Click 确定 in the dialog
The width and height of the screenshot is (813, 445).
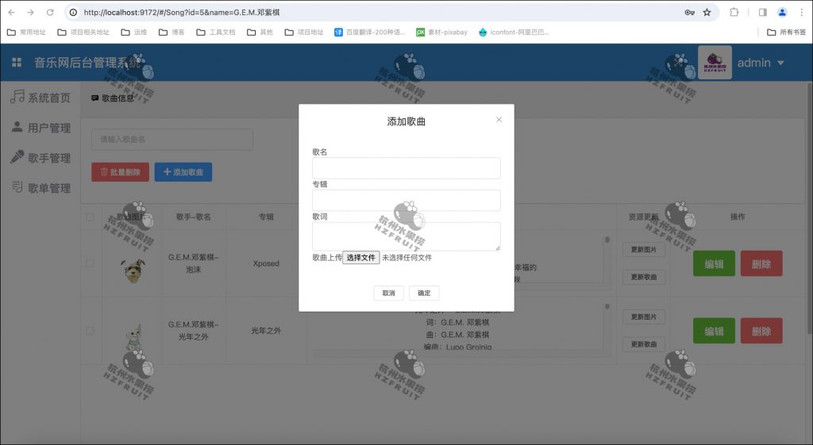tap(424, 293)
